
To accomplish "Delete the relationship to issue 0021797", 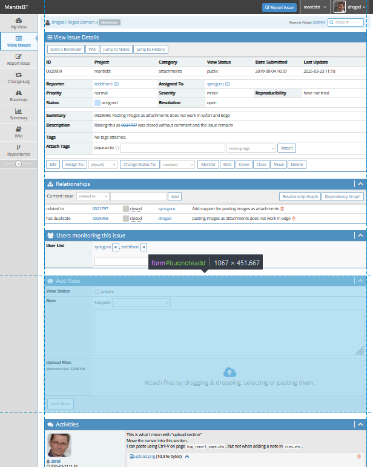I will [x=282, y=208].
